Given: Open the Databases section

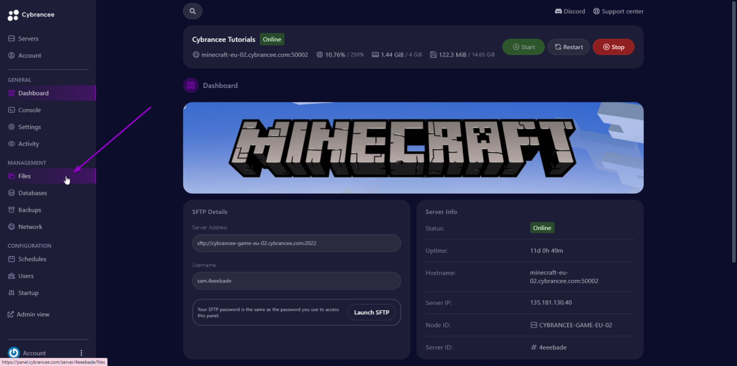Looking at the screenshot, I should [32, 193].
